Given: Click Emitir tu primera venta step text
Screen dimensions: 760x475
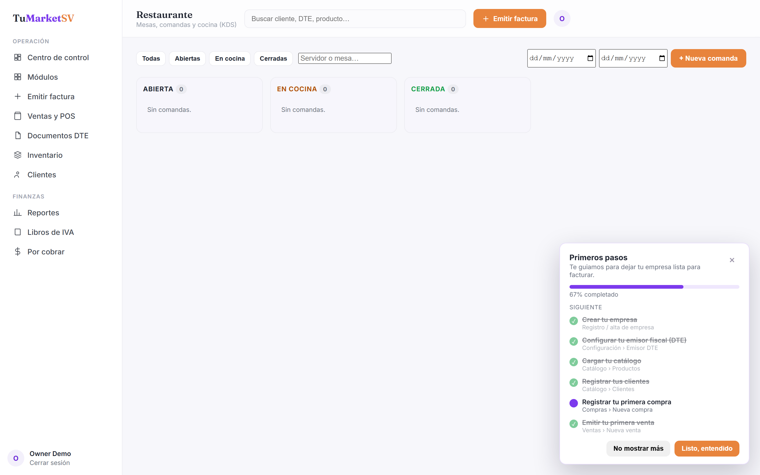Looking at the screenshot, I should click(x=618, y=422).
